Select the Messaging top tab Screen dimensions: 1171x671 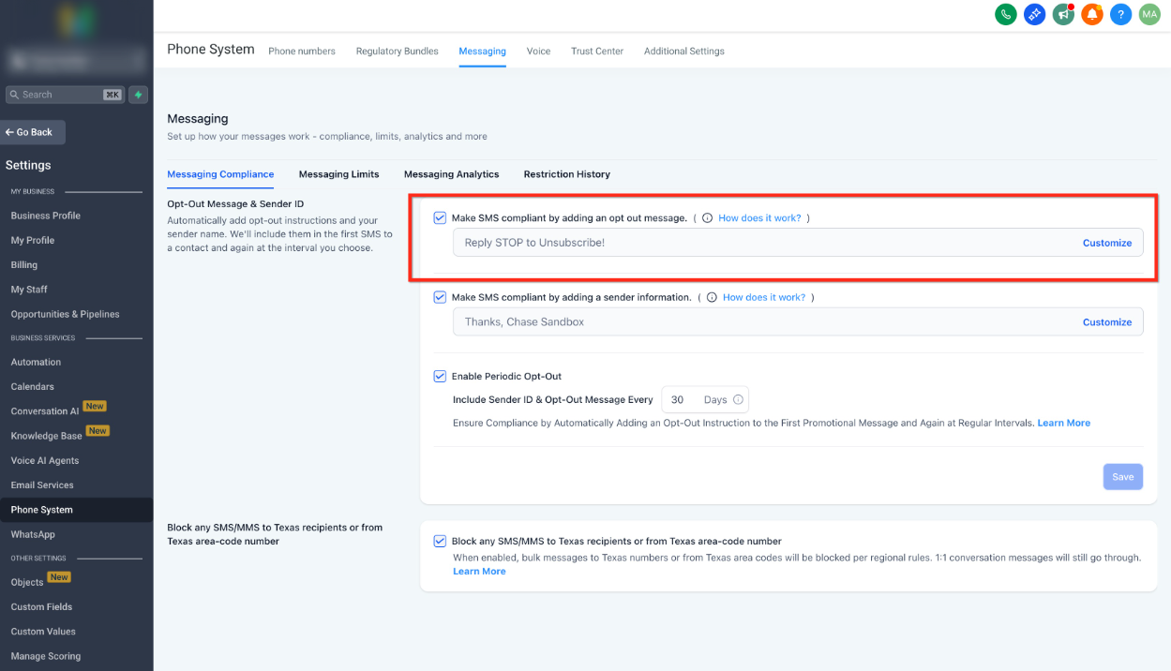coord(482,51)
